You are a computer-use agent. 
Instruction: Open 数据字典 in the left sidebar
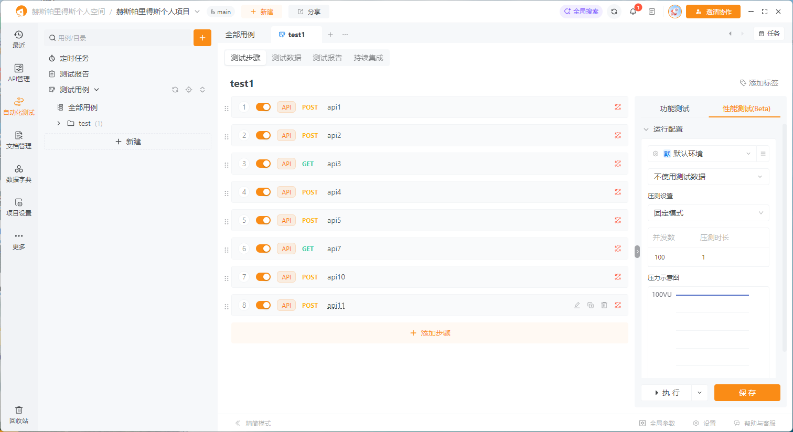pyautogui.click(x=19, y=173)
